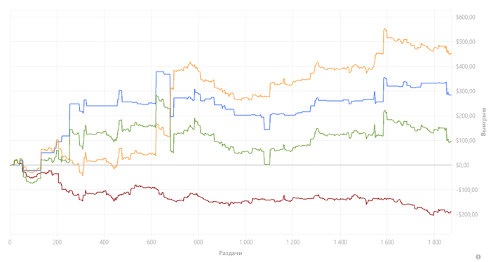Click the $0,00 y-axis label
This screenshot has width=491, height=262.
(x=463, y=165)
